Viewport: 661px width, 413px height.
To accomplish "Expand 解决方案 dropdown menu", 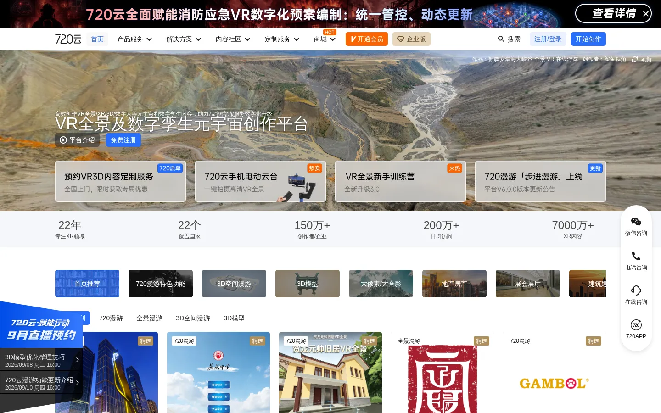I will (x=184, y=39).
